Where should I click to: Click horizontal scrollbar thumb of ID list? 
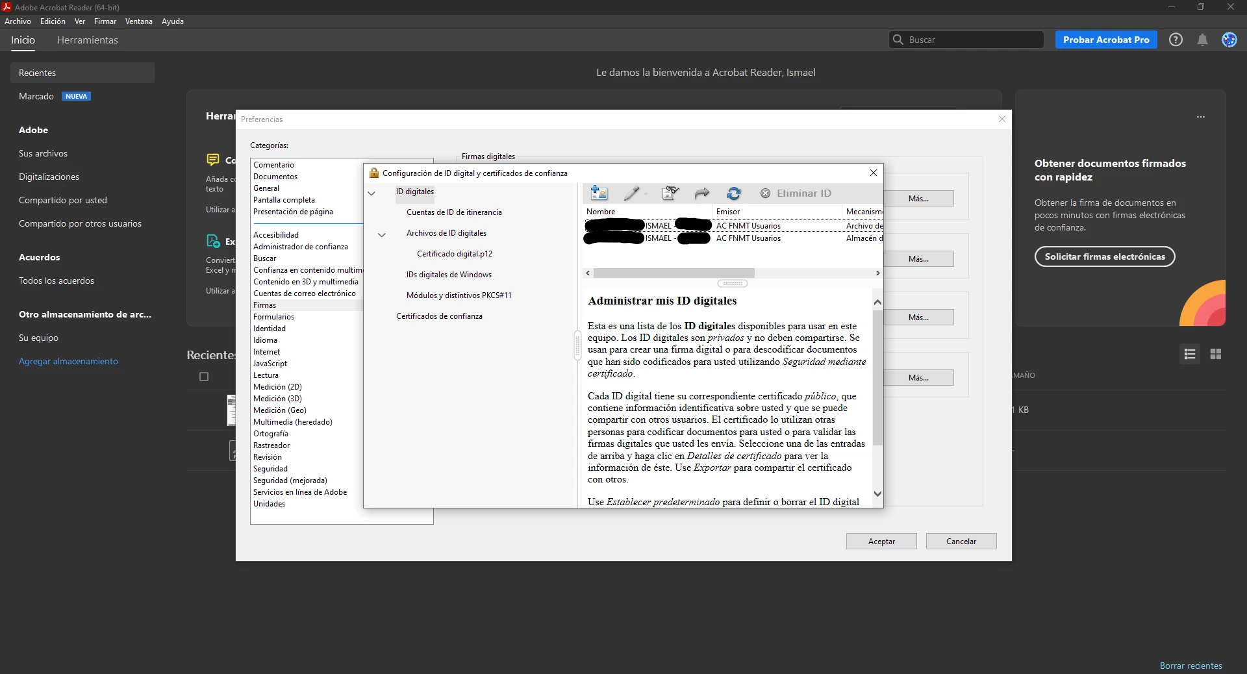[674, 273]
